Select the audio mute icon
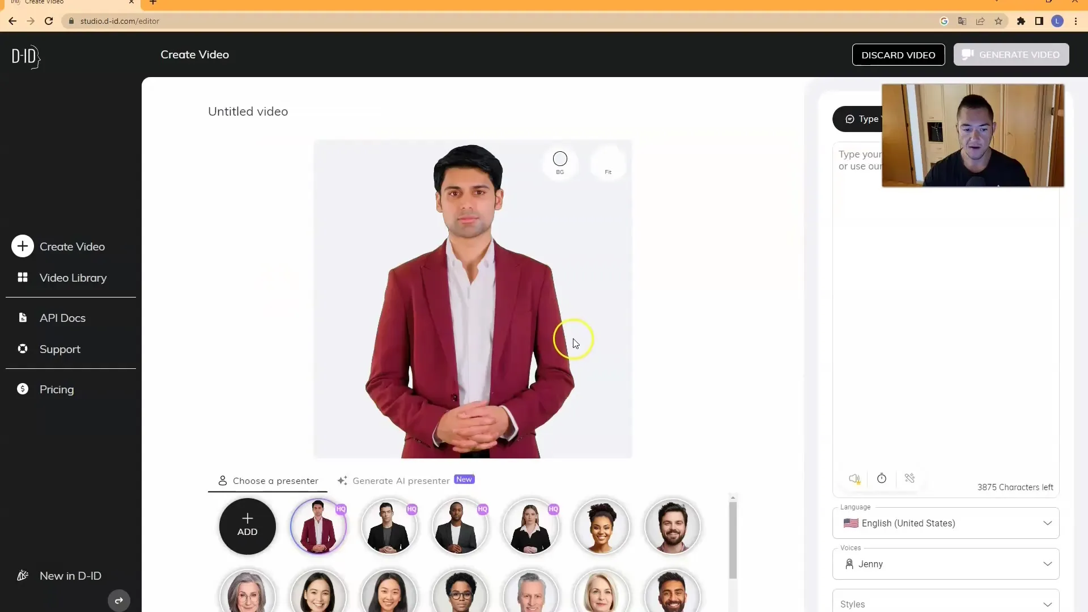The height and width of the screenshot is (612, 1088). [854, 478]
